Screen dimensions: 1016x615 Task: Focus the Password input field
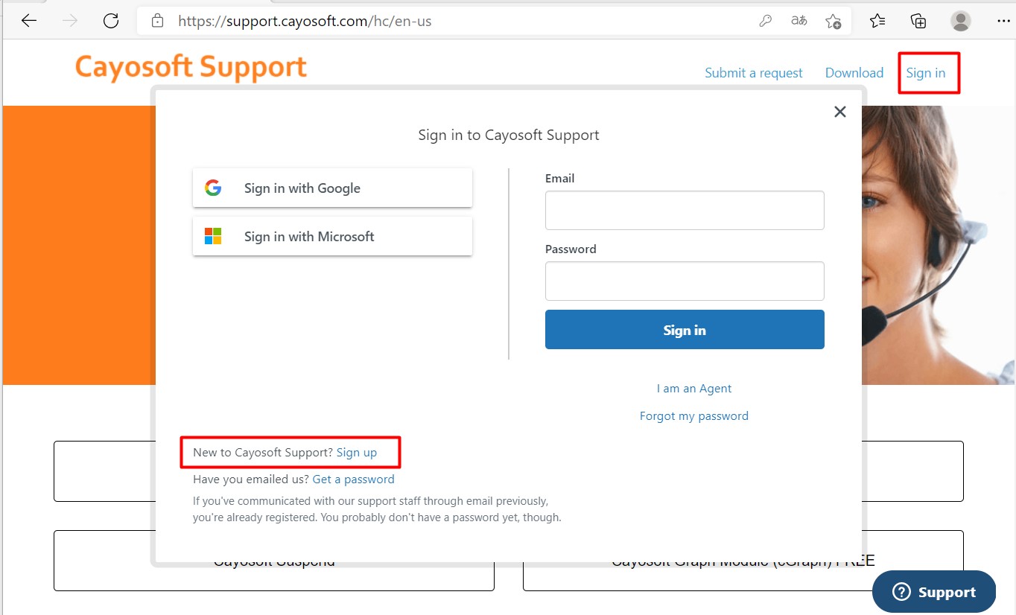(x=685, y=281)
